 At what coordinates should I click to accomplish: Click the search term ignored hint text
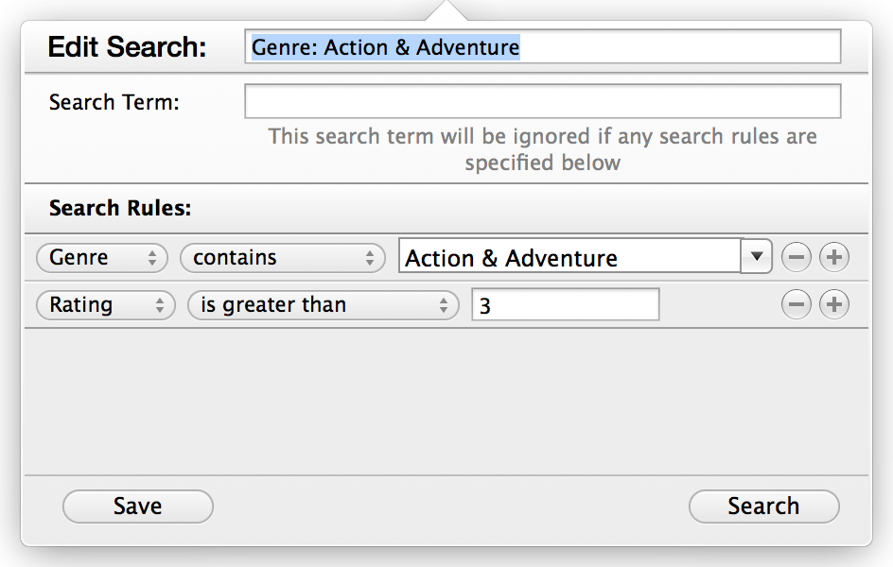(542, 149)
